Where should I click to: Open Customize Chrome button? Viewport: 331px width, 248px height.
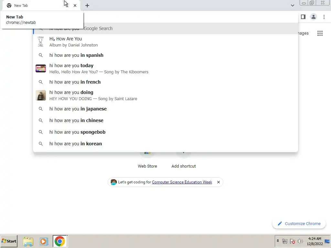[299, 223]
